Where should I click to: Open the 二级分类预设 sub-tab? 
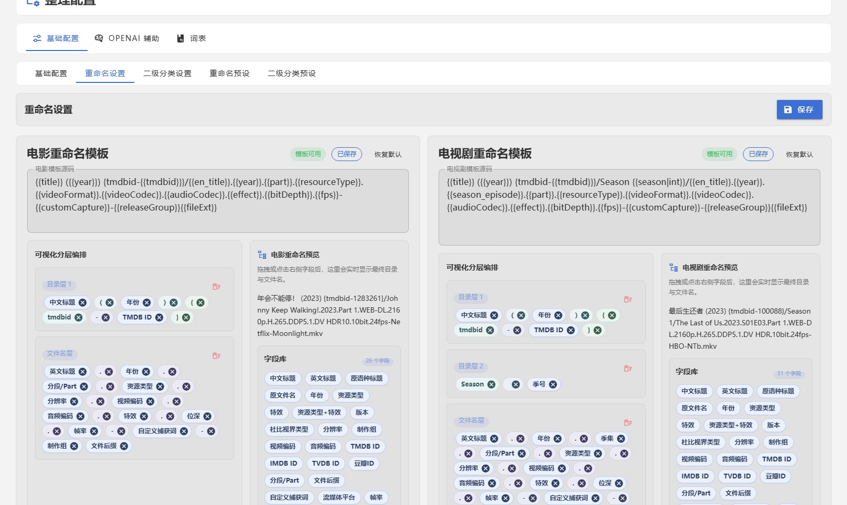tap(292, 73)
